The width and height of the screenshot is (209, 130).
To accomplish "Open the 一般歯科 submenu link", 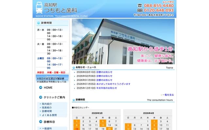I will 47,128.
